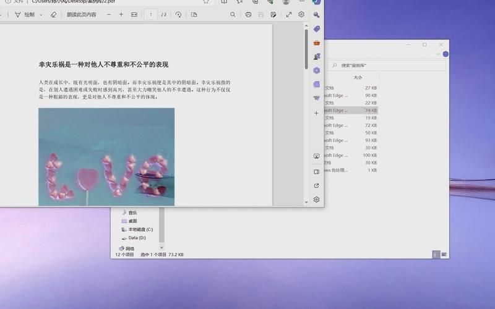Screen dimensions: 495x309
Task: Open 音乐 in Explorer navigation pane
Action: (129, 213)
